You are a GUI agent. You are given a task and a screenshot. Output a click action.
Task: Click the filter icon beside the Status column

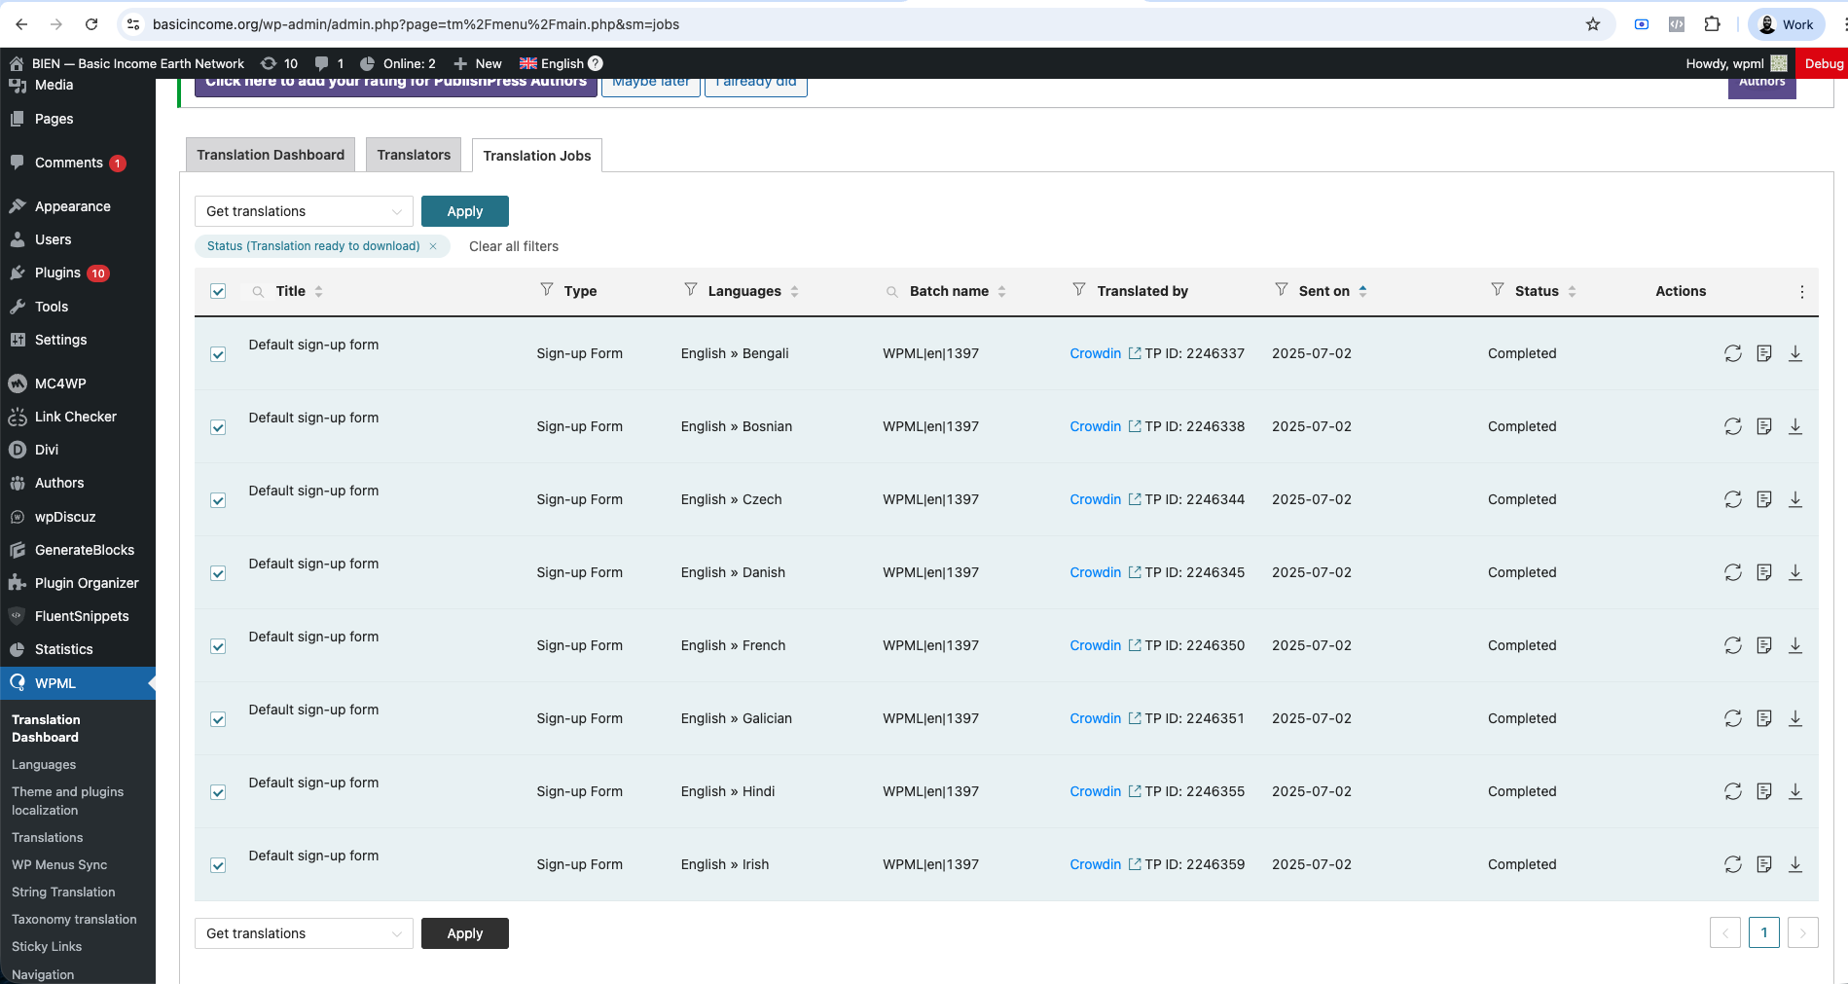coord(1497,290)
